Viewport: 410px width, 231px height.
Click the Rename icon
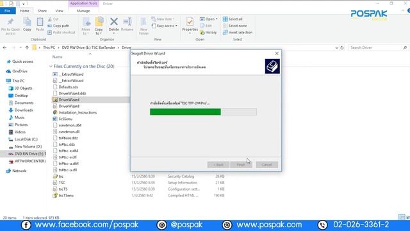click(x=127, y=21)
